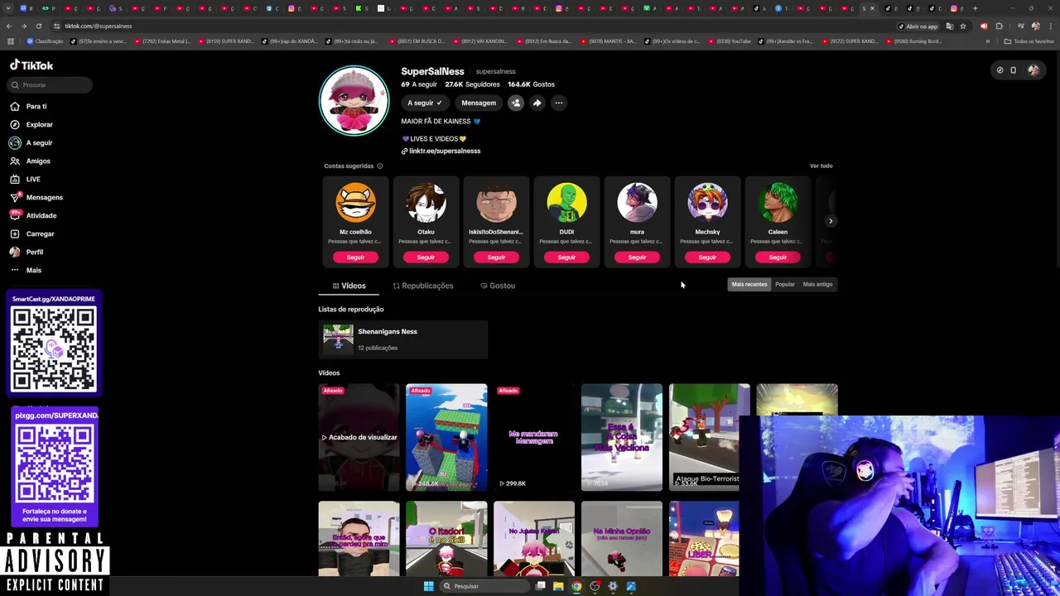Reload the page with refresh icon

point(38,26)
